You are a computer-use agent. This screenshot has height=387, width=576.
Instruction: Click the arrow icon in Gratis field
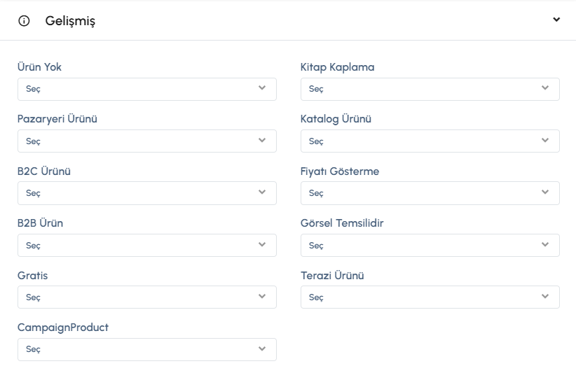(262, 296)
